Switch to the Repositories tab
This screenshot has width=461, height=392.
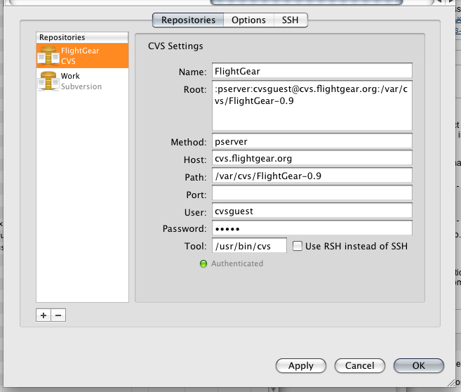point(187,20)
